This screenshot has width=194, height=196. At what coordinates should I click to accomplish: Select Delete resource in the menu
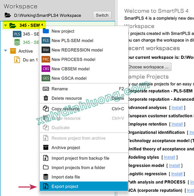(84, 98)
